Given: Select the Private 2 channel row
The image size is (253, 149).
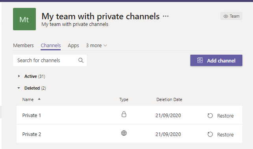Looking at the screenshot, I should point(129,134).
